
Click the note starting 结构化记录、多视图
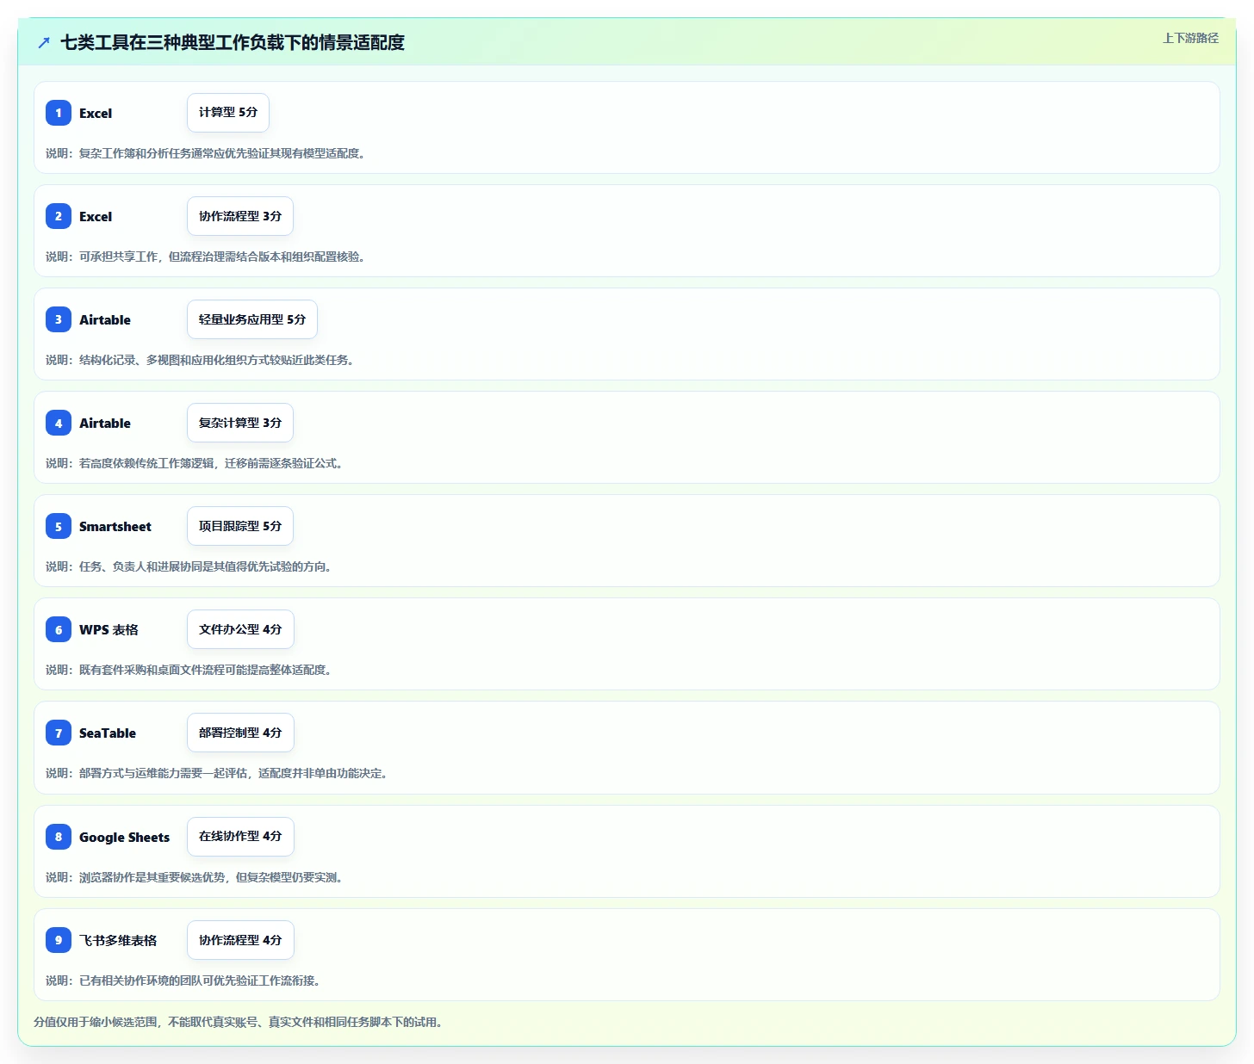200,360
